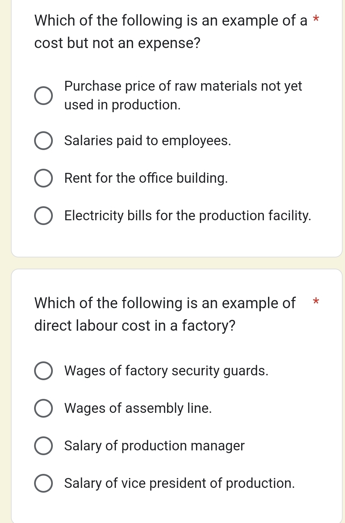Choose the 'Salaries paid to employees' radio button
345x523 pixels.
pyautogui.click(x=44, y=140)
